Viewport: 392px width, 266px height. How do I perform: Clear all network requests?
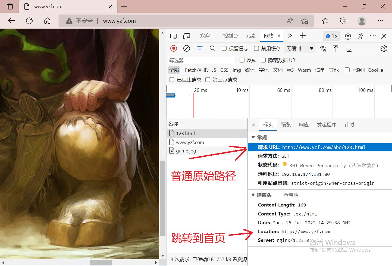(x=186, y=48)
